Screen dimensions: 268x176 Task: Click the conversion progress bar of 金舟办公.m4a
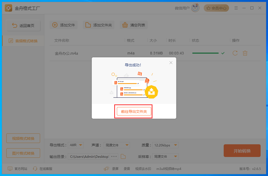tap(205, 53)
